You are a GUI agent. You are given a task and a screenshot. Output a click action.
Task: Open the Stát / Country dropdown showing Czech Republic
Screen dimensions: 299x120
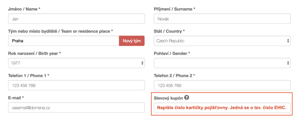tap(222, 41)
